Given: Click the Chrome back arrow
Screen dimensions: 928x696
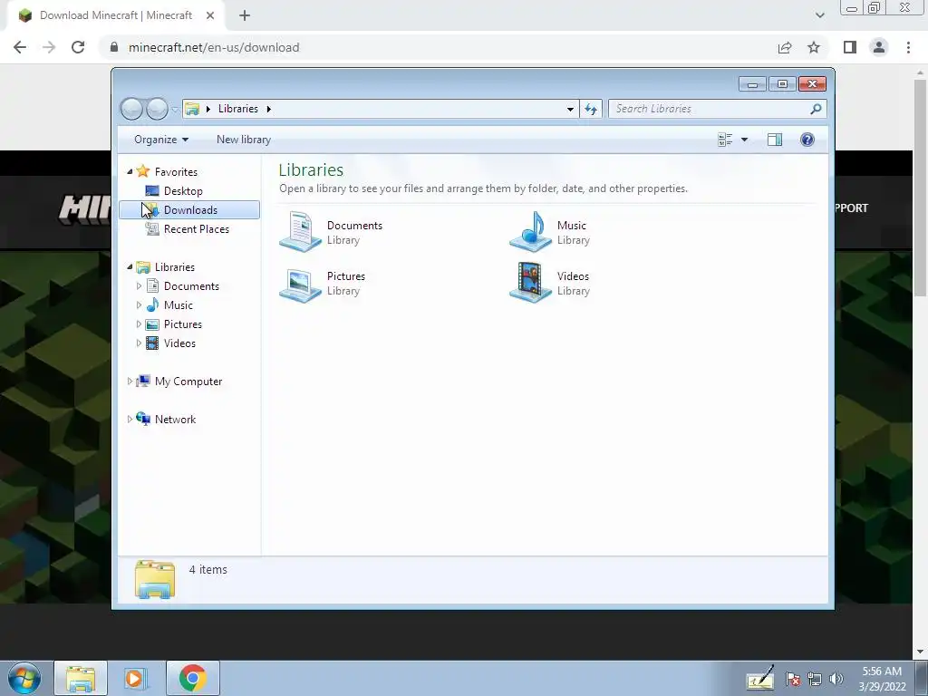Looking at the screenshot, I should tap(20, 47).
